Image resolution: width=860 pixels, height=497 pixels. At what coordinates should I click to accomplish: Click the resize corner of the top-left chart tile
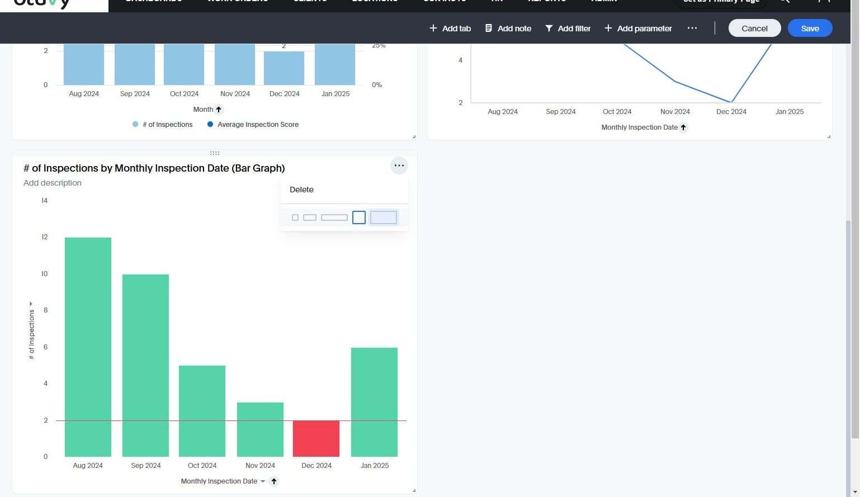(414, 136)
